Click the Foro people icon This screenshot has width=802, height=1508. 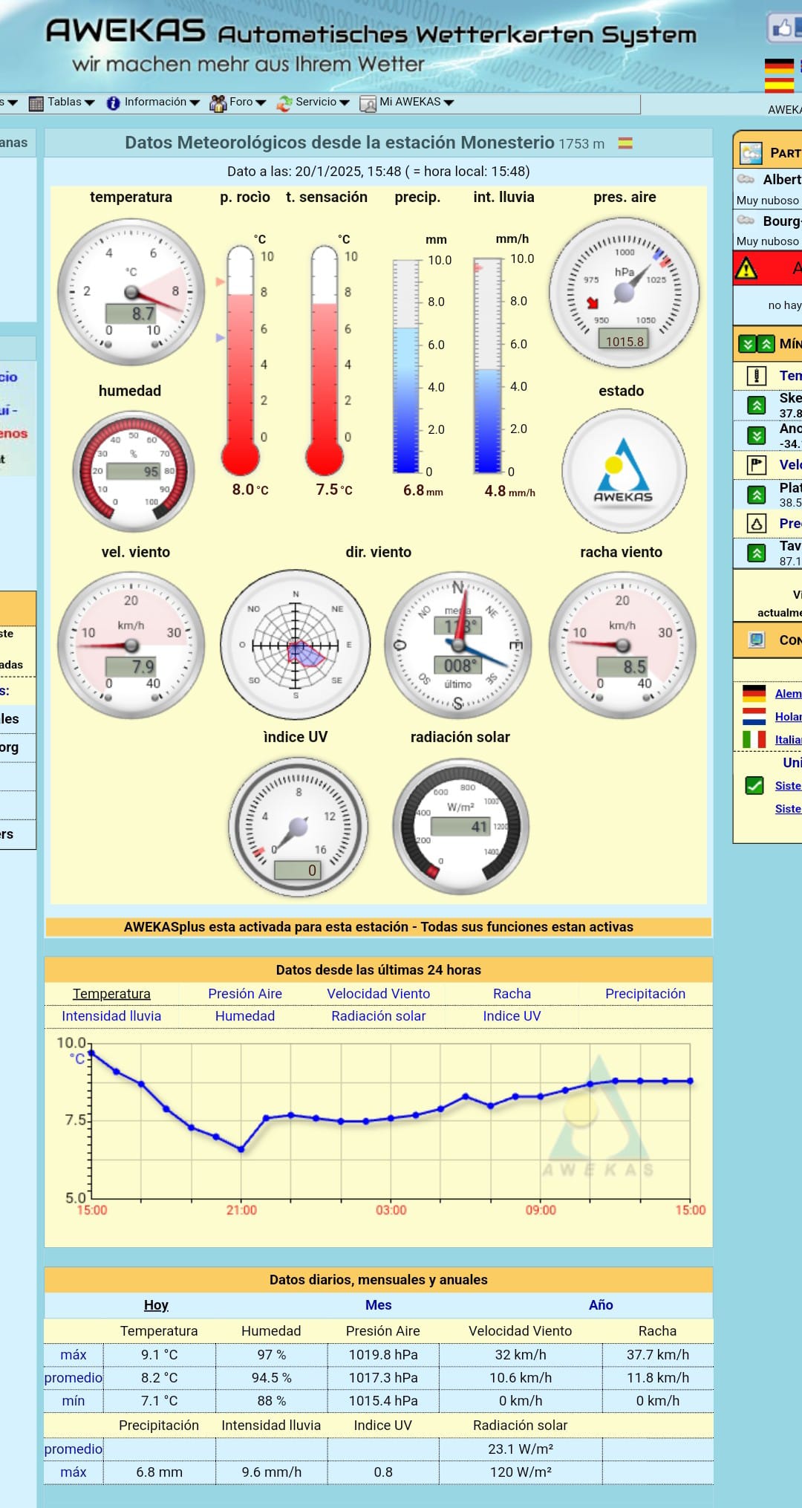tap(218, 103)
